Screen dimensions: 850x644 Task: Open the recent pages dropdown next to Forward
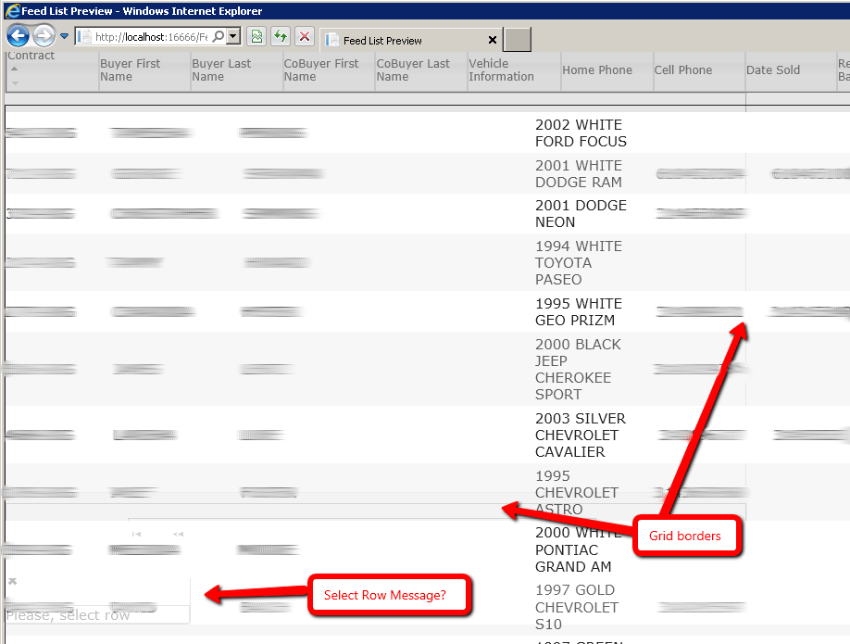[x=64, y=36]
